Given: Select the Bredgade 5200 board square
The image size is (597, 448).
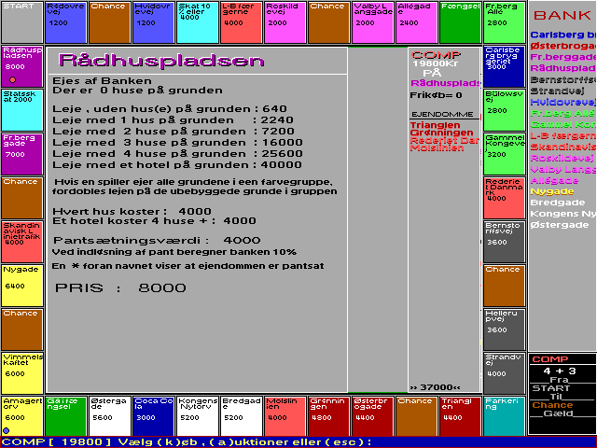Looking at the screenshot, I should [x=241, y=416].
